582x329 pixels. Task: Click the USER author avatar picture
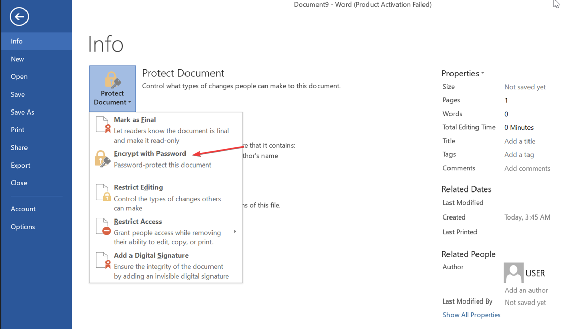(513, 272)
